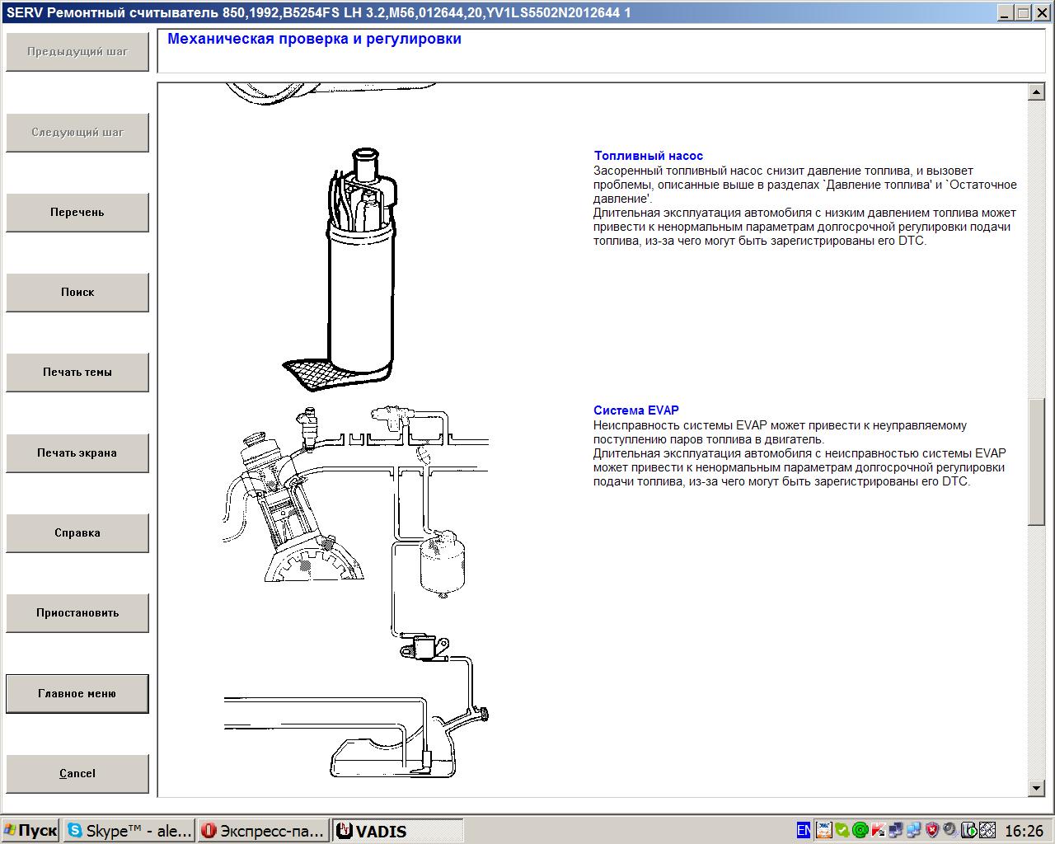Click Печать темы to print topic
Viewport: 1055px width, 844px height.
77,373
